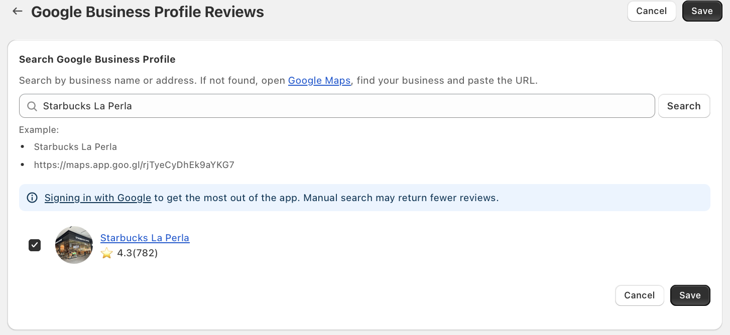Open the Google Maps link
This screenshot has width=730, height=335.
click(319, 80)
